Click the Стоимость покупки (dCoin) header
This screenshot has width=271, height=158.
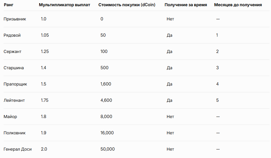(127, 5)
